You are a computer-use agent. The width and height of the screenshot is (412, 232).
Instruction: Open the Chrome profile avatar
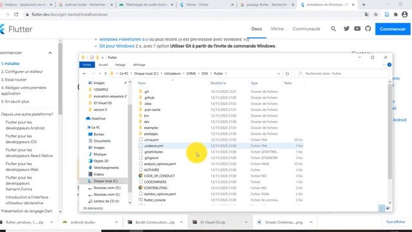[405, 14]
